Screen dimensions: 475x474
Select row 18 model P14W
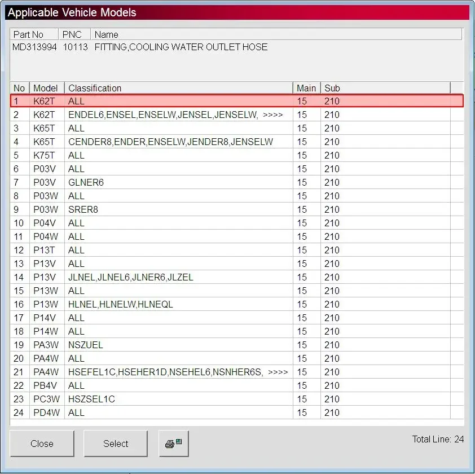tap(46, 331)
